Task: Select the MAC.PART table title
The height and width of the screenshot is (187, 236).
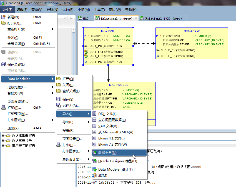Action: pos(108,31)
